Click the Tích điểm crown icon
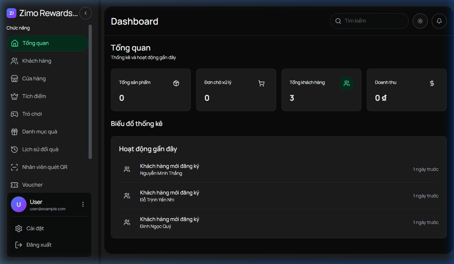454x264 pixels. [x=14, y=96]
